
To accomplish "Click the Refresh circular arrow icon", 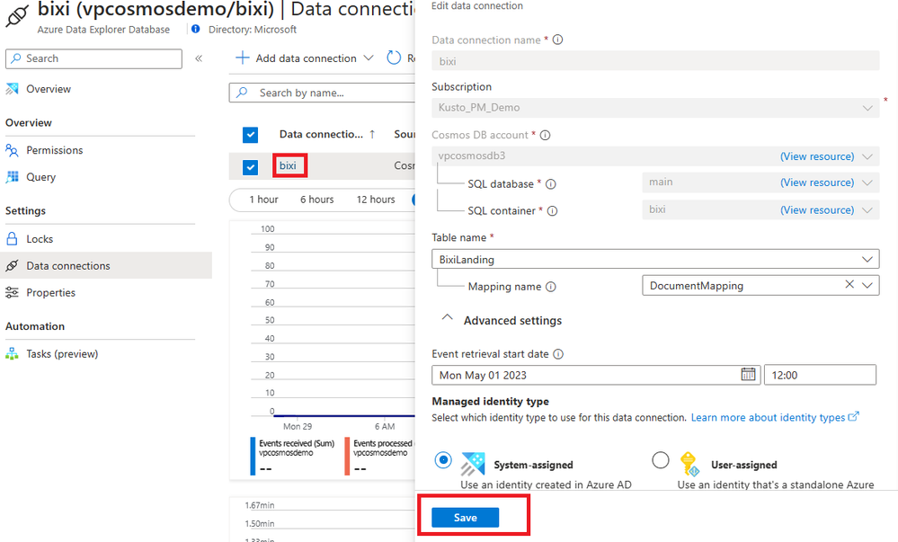I will coord(394,58).
